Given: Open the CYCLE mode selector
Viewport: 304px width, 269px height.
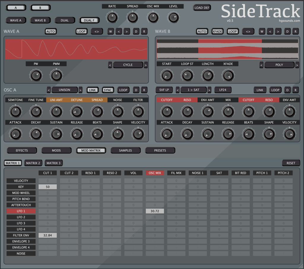Looking at the screenshot, I should tap(128, 65).
